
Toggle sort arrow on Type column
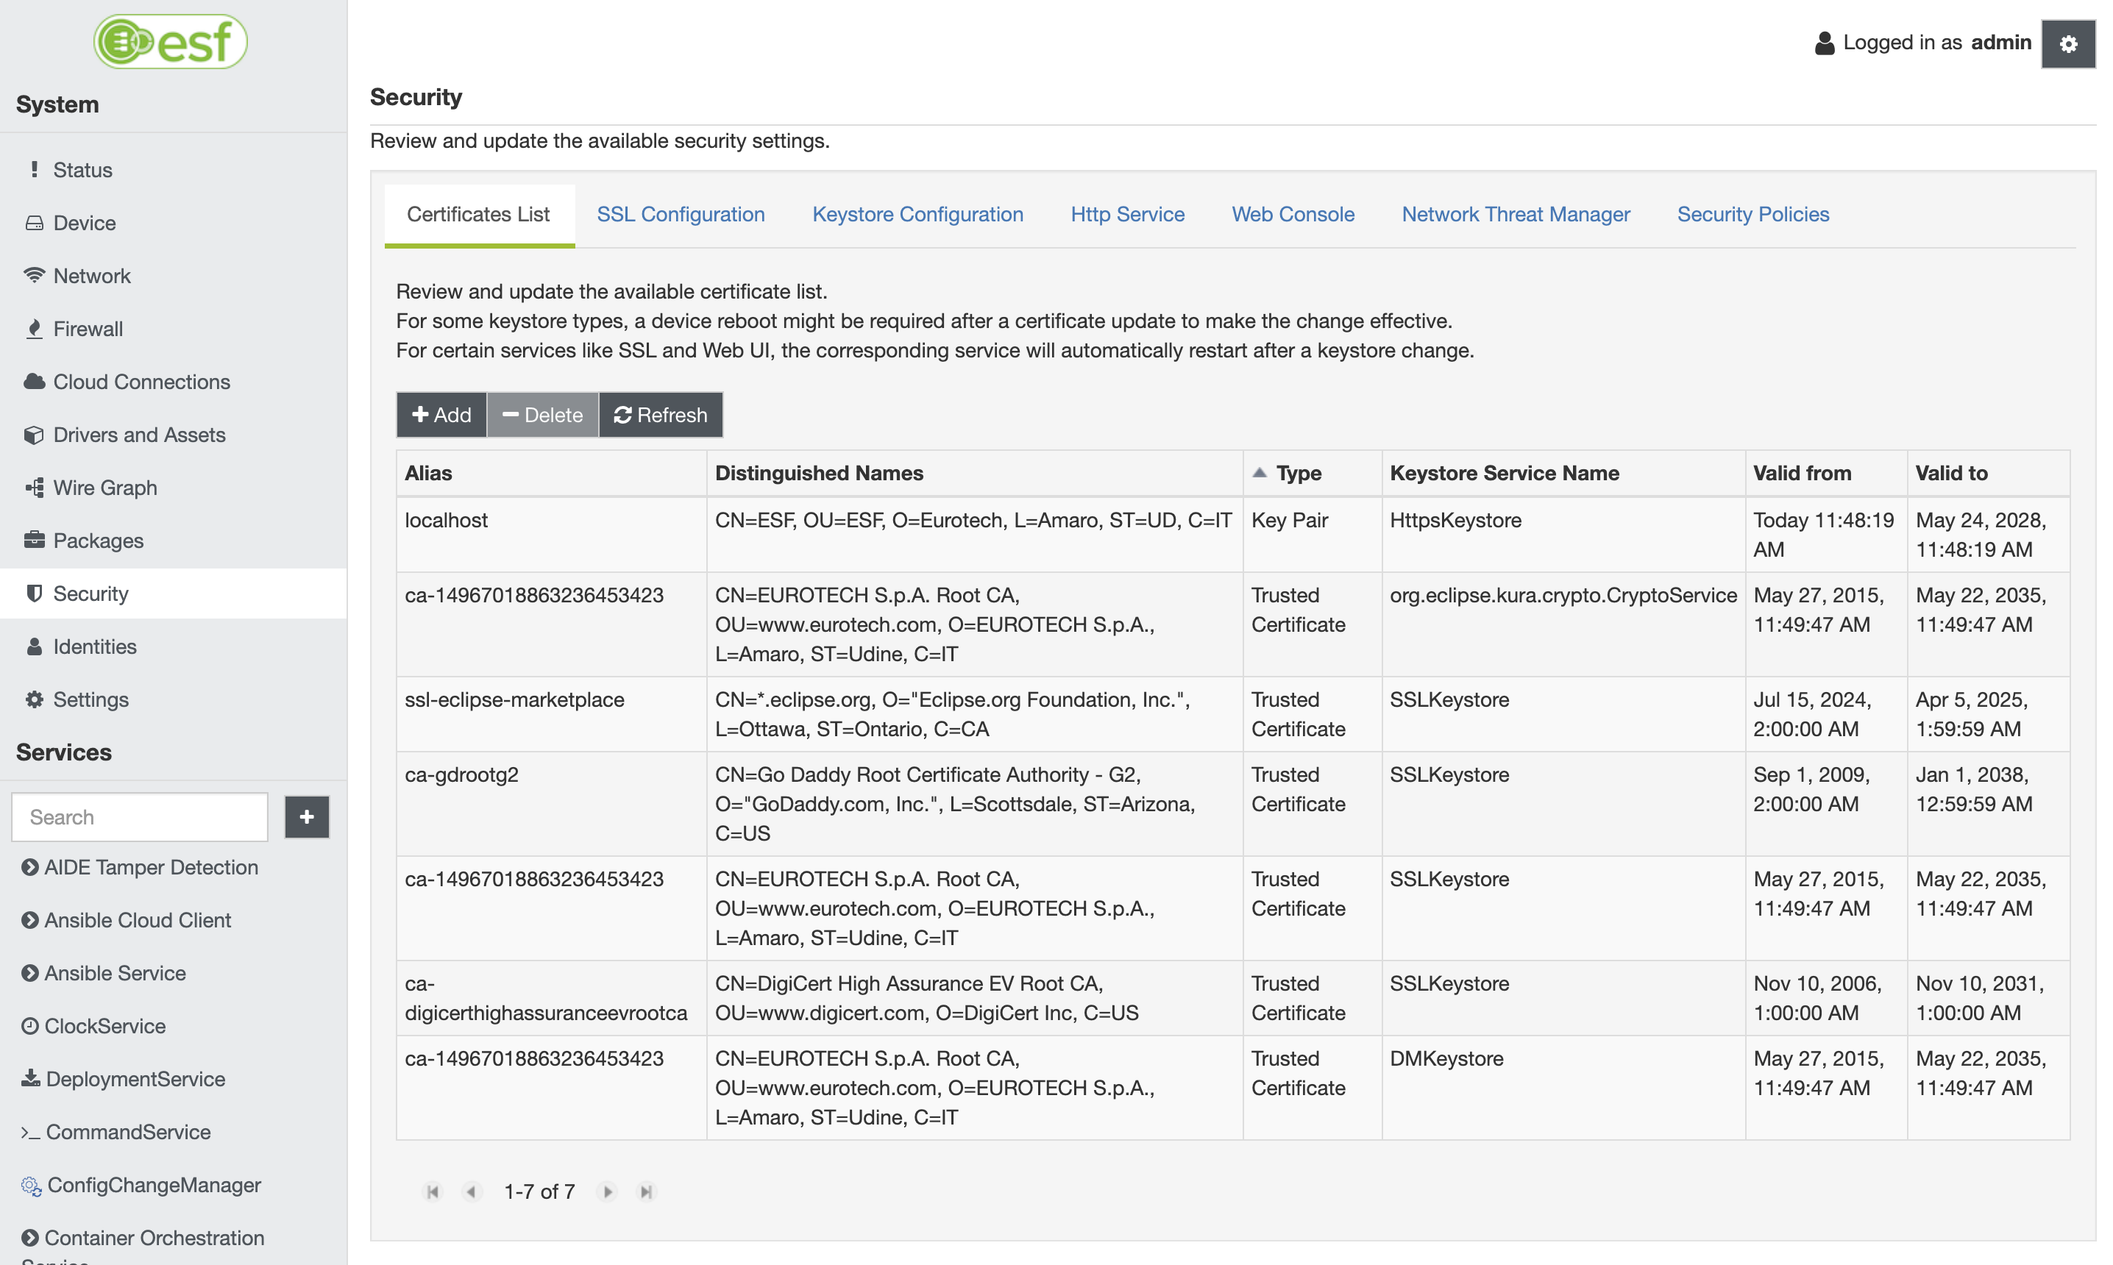pyautogui.click(x=1260, y=472)
